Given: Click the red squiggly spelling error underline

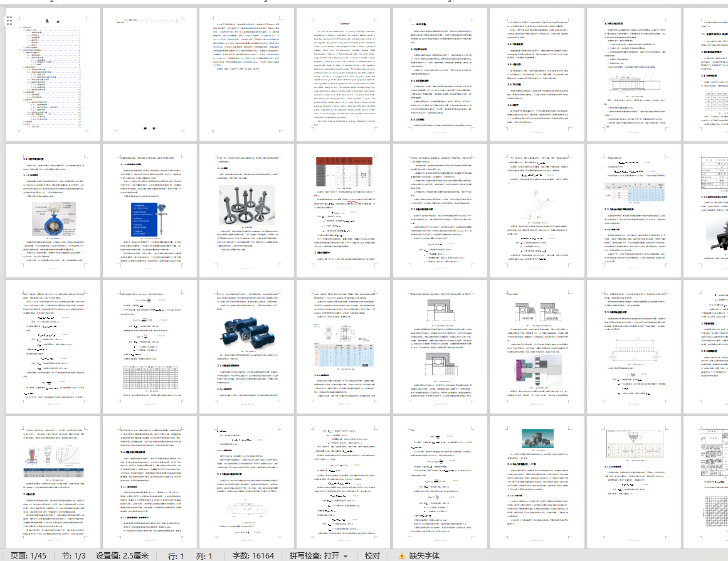Looking at the screenshot, I should tap(352, 203).
